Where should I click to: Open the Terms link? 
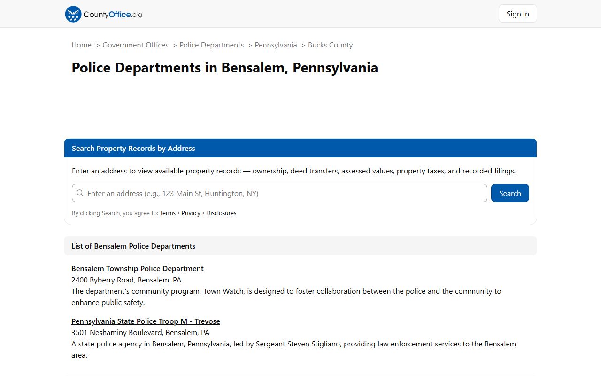coord(168,213)
